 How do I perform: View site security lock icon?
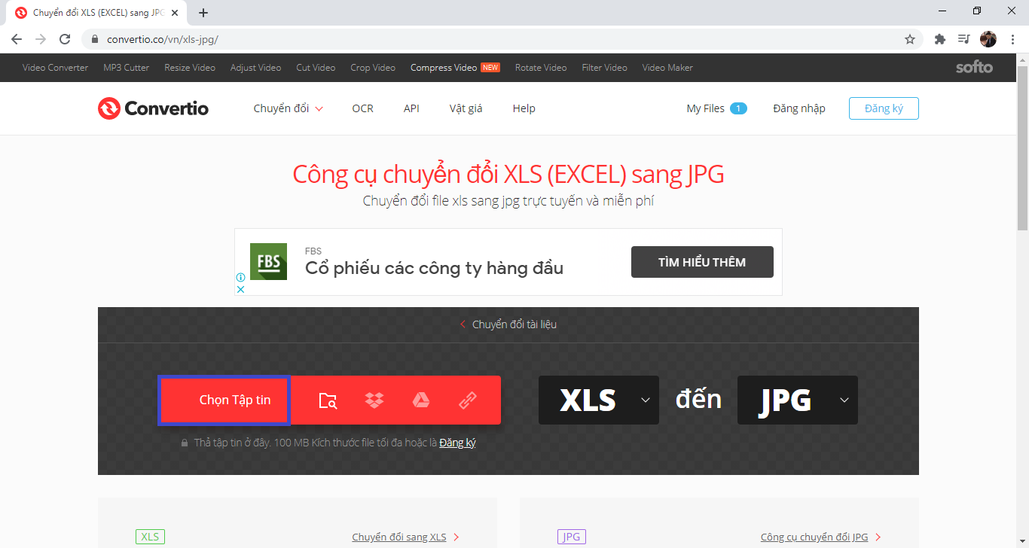(95, 39)
